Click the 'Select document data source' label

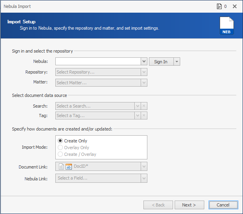40,95
